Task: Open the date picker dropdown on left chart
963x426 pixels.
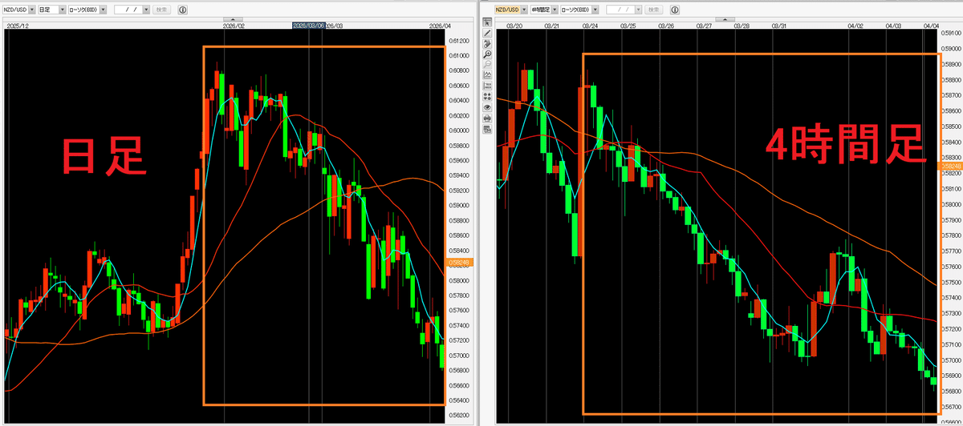Action: 146,10
